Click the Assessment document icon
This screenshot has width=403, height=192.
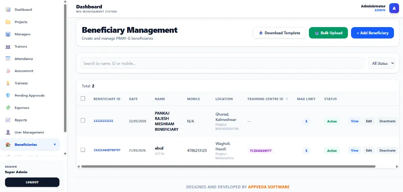pyautogui.click(x=8, y=71)
